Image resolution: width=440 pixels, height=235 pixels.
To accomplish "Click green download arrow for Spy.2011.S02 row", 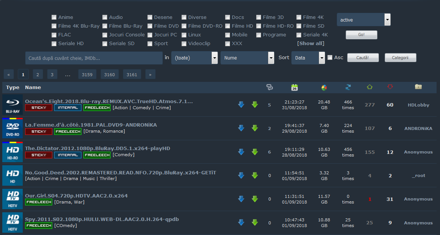I will tap(255, 222).
